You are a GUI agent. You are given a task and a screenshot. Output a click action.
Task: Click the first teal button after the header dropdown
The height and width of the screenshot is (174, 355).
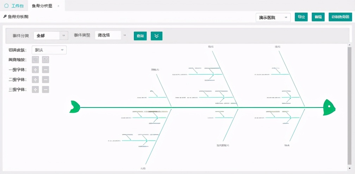click(301, 17)
